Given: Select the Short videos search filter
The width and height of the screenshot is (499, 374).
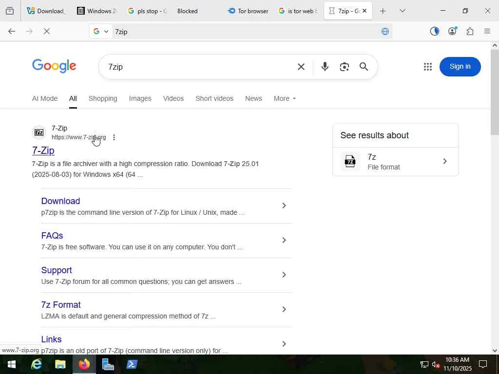Looking at the screenshot, I should pyautogui.click(x=214, y=98).
